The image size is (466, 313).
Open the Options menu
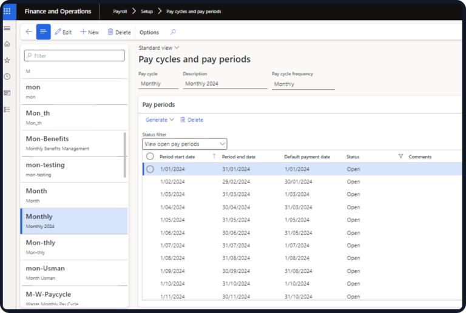149,32
